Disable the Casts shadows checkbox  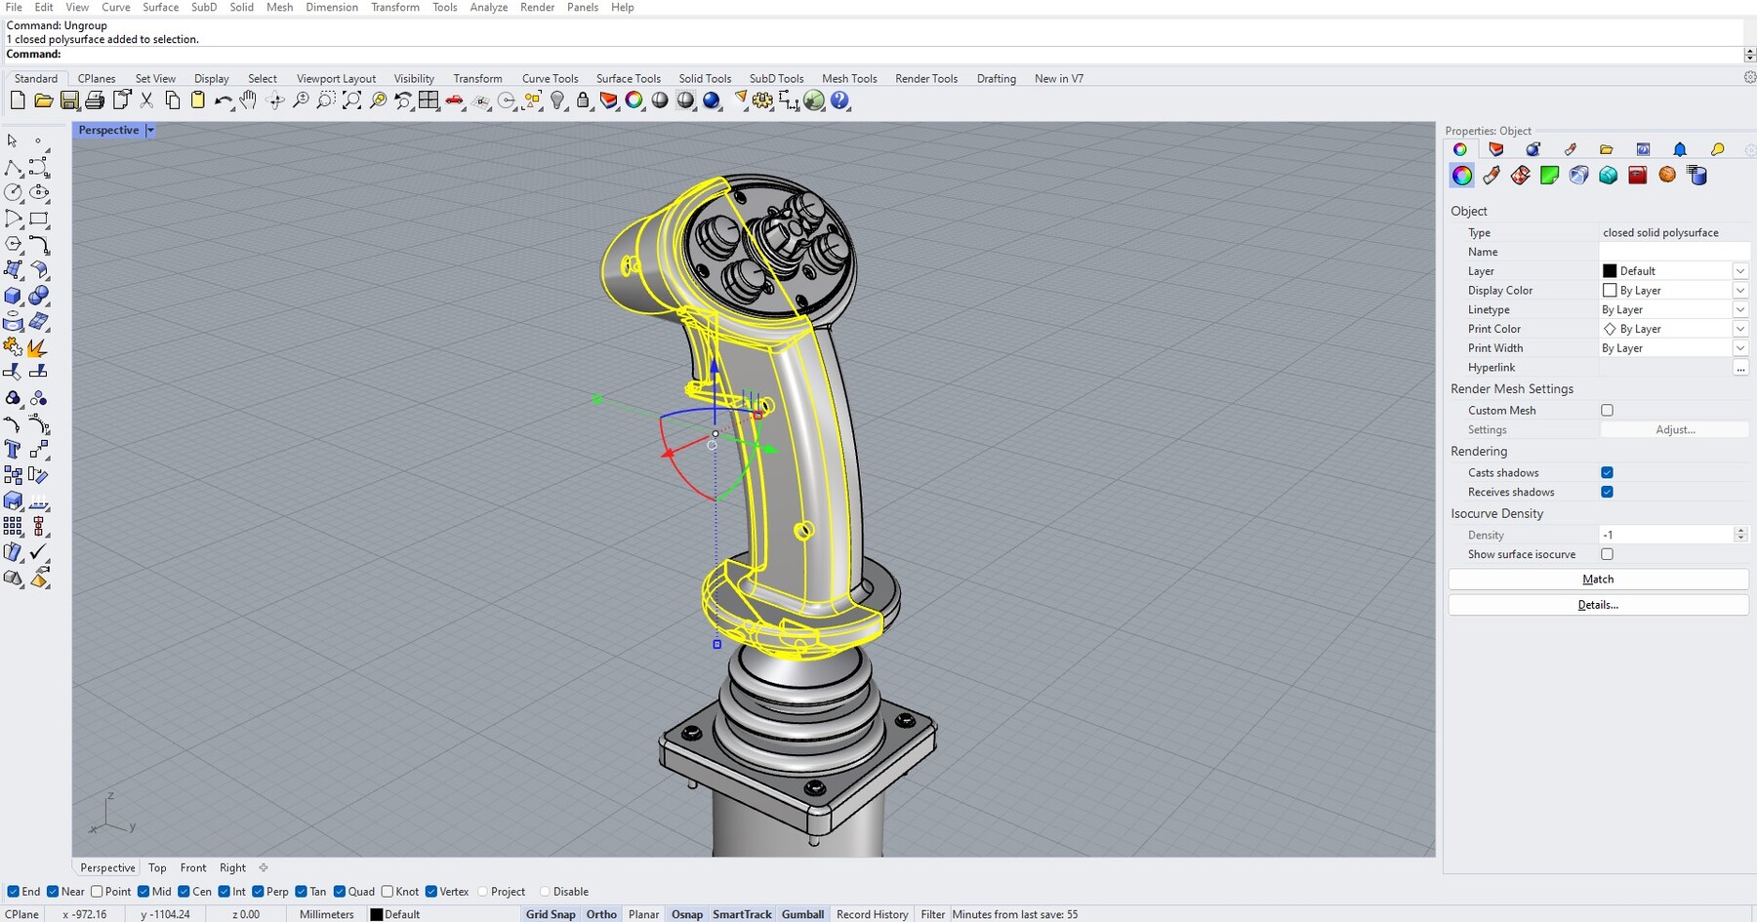coord(1607,472)
